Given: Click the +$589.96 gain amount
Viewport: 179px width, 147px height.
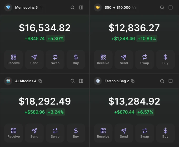Looking at the screenshot, I should 35,112.
